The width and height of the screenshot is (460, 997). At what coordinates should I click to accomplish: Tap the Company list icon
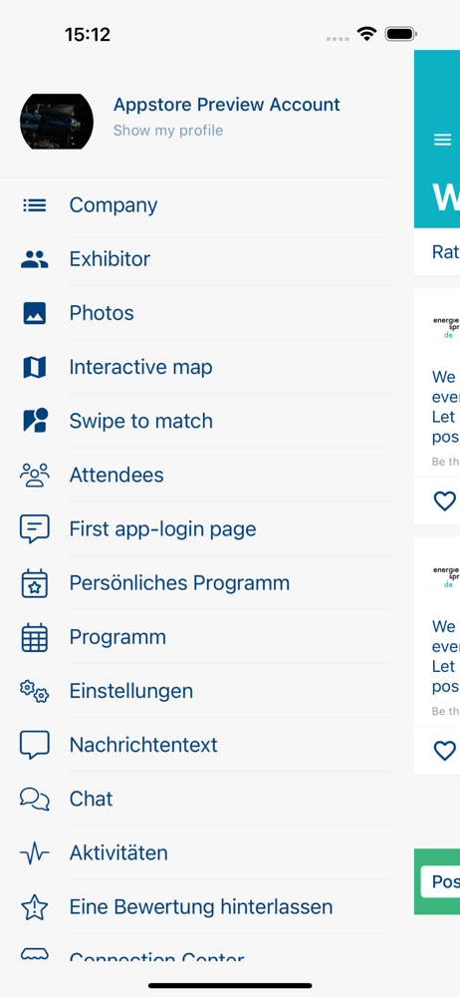[34, 204]
